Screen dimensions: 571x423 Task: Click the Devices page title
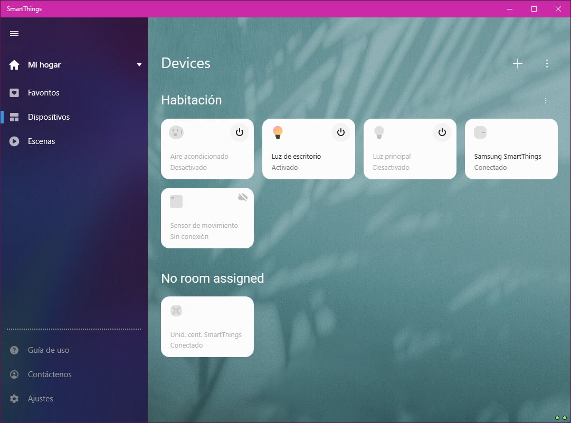coord(186,63)
